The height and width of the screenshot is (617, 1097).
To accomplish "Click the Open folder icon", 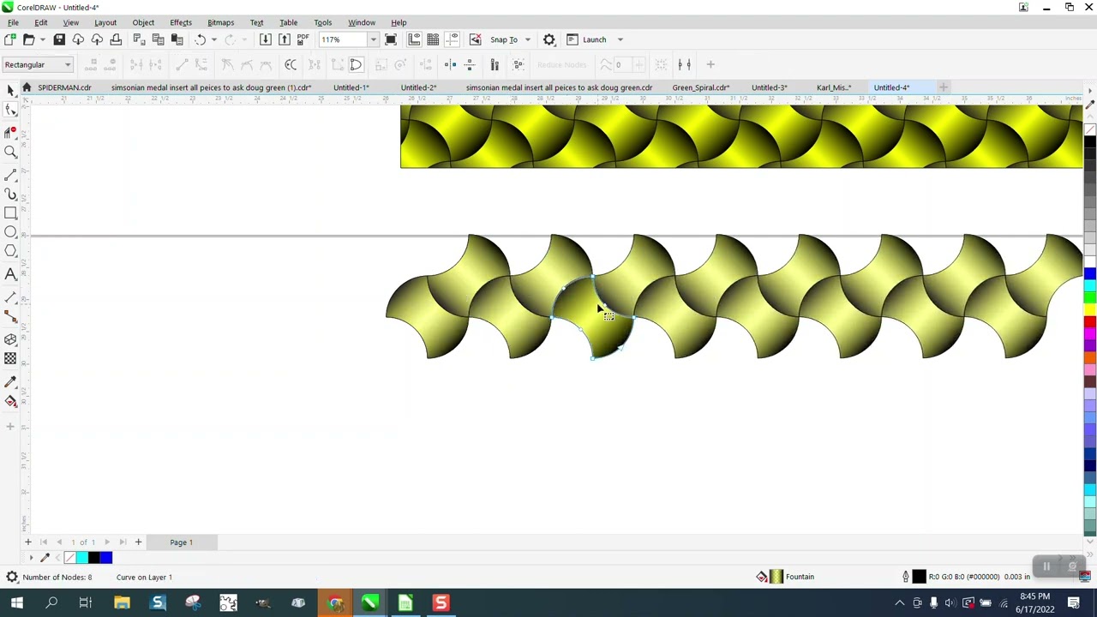I will tap(28, 39).
